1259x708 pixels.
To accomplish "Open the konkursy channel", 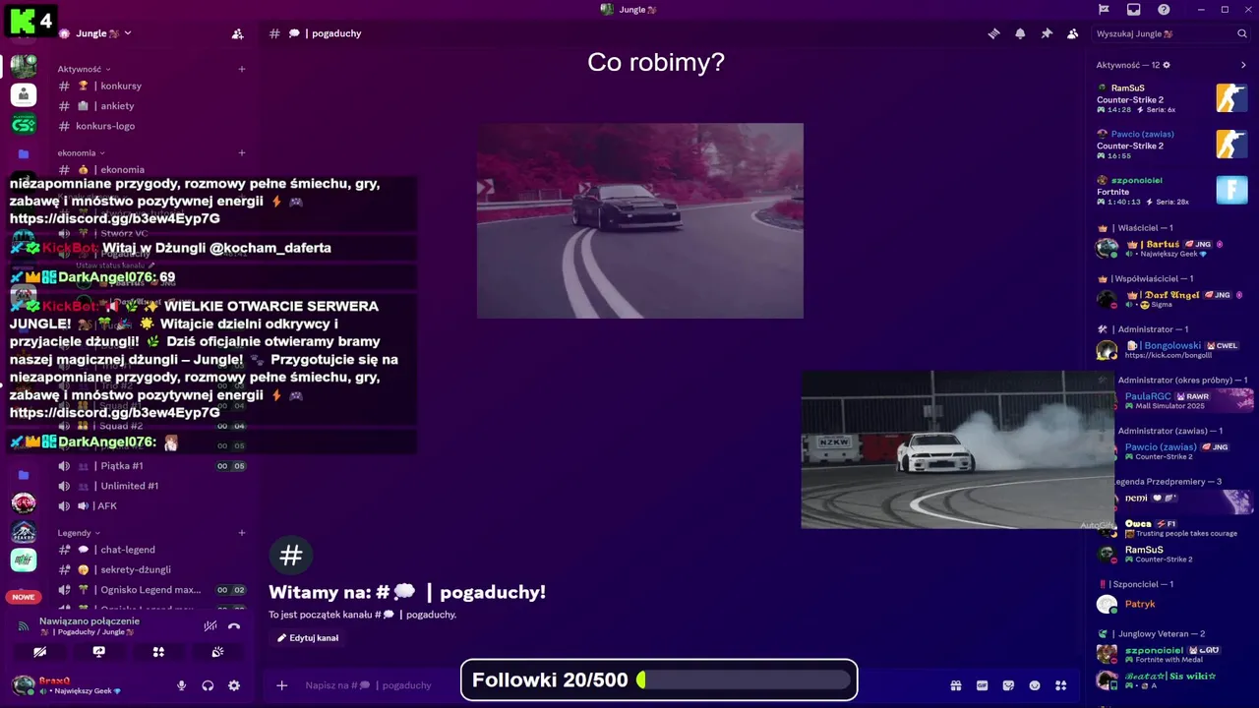I will point(151,86).
